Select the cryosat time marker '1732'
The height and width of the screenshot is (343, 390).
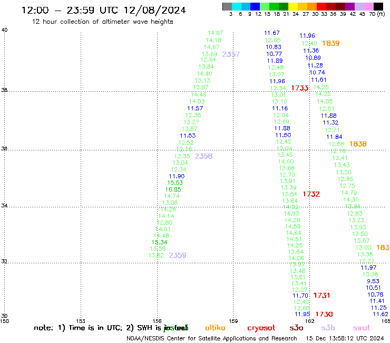coord(311,194)
